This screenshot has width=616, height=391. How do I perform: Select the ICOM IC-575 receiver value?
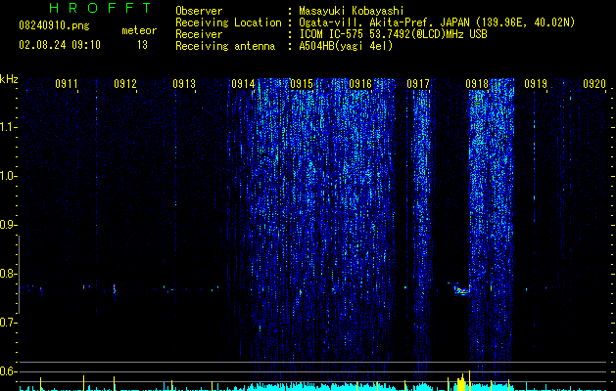tap(393, 34)
